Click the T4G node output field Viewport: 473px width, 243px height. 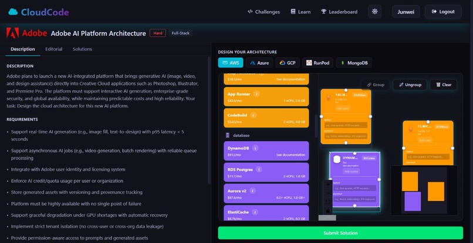point(346,136)
